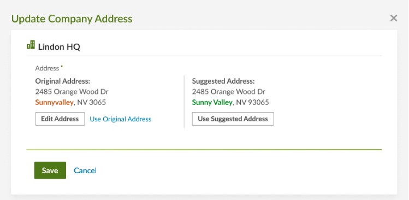409x200 pixels.
Task: Choose the Use Original Address link
Action: [121, 119]
